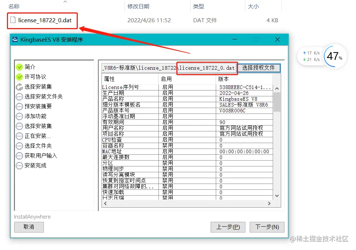Click the V008R006C version cell
This screenshot has height=250, width=356.
(x=245, y=111)
